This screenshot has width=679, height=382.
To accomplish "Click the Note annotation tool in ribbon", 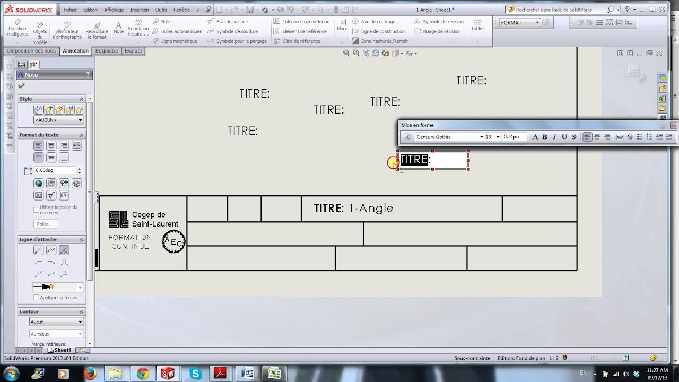I will click(118, 28).
